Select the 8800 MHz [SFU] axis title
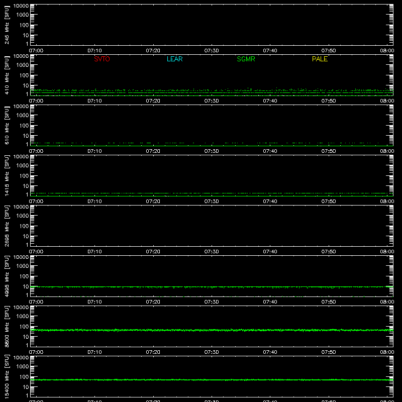 7,327
